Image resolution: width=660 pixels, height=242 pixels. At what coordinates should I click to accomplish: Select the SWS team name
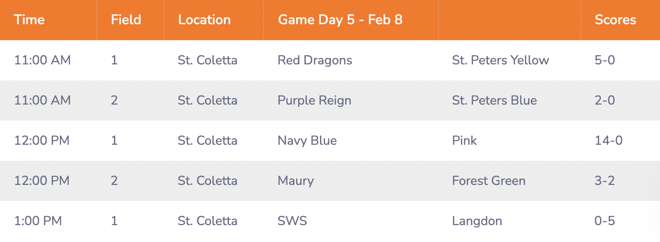[x=292, y=221]
